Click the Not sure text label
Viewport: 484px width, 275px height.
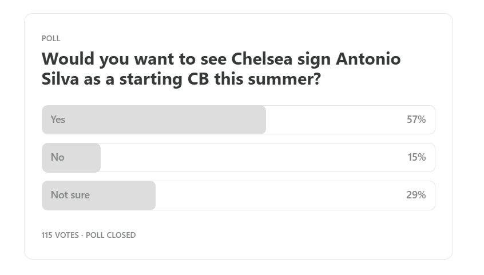(70, 195)
